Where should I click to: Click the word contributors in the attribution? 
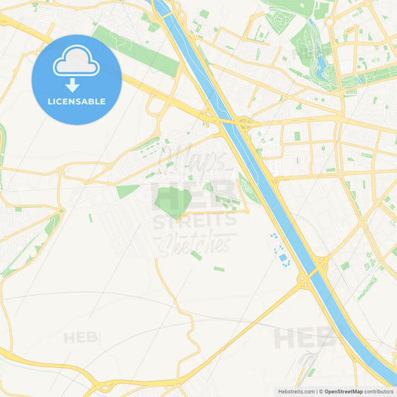(379, 392)
